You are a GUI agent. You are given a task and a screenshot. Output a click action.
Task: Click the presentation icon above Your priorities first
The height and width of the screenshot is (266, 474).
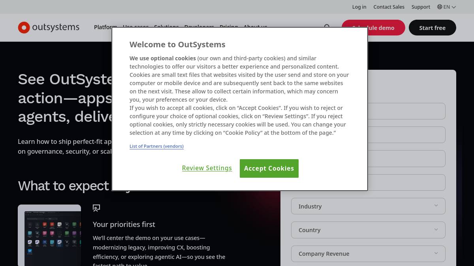(96, 208)
